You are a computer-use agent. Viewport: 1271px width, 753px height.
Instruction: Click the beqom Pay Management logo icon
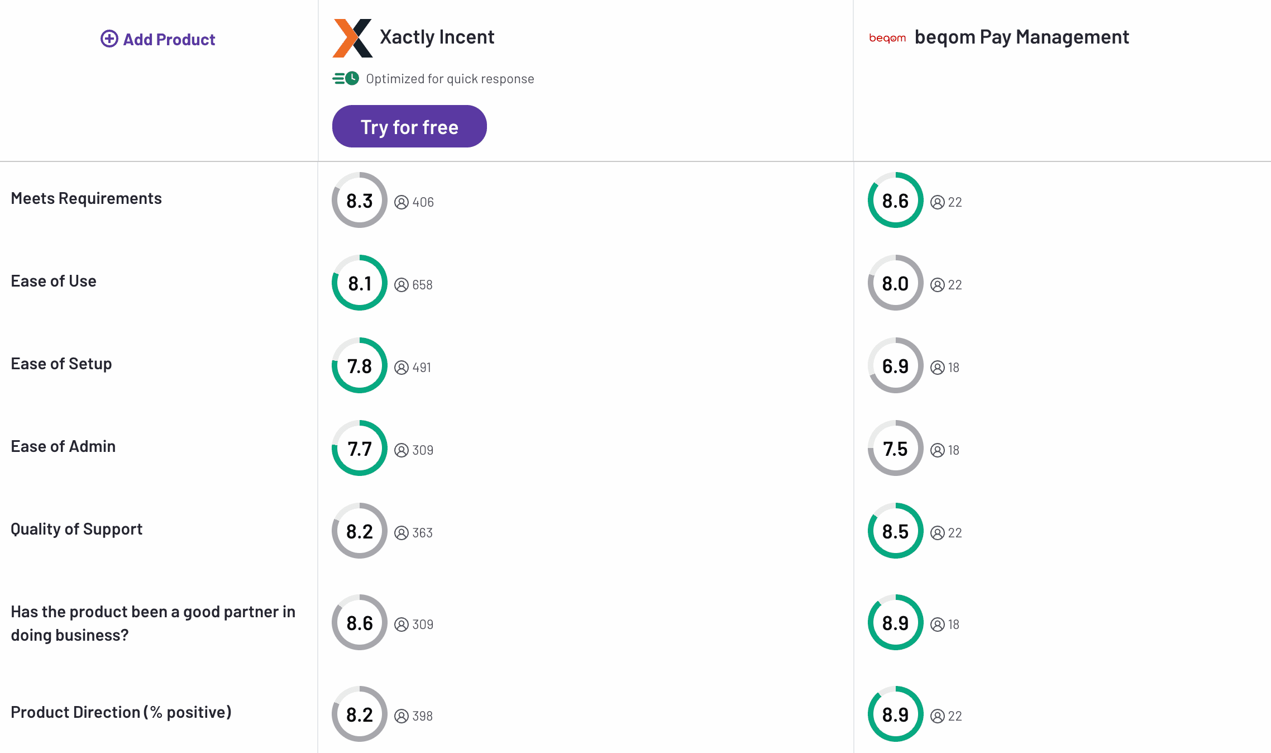point(887,37)
